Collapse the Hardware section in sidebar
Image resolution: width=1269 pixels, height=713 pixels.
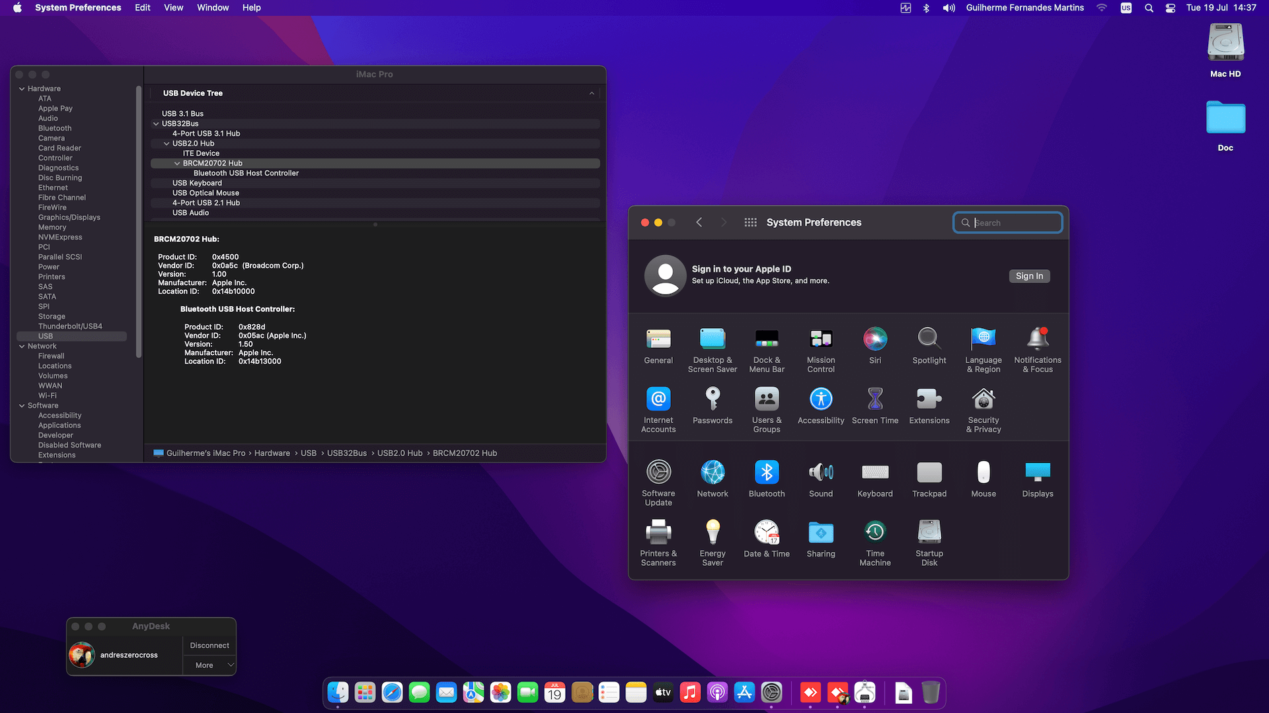(x=22, y=88)
